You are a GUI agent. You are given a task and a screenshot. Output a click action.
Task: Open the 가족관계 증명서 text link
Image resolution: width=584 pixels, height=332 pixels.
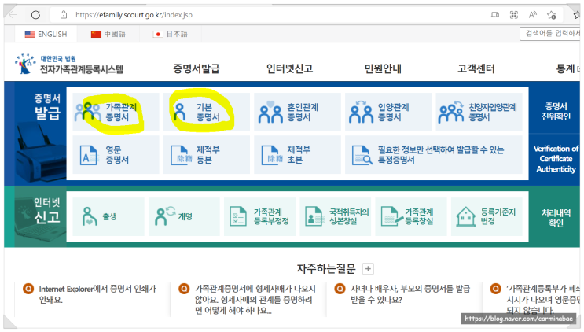[x=121, y=113]
